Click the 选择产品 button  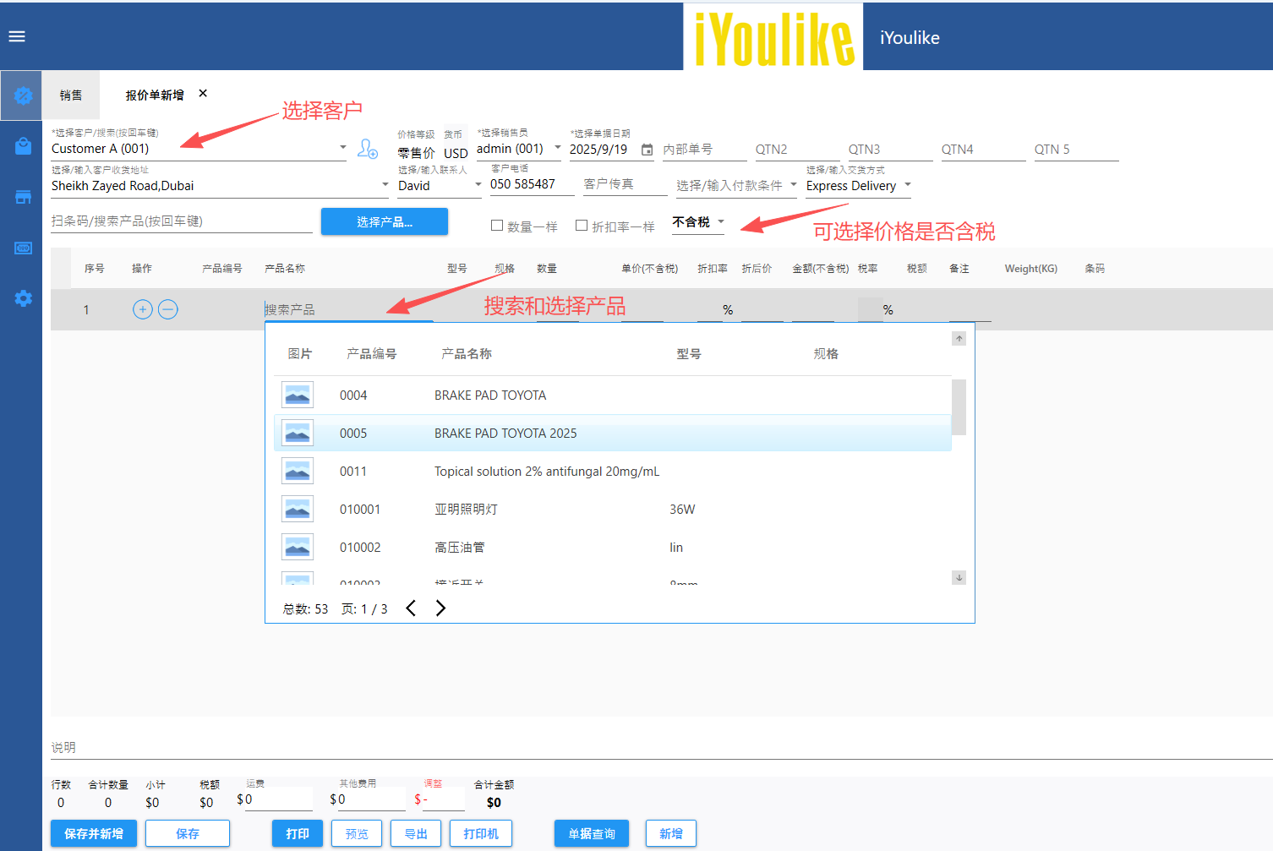coord(384,221)
